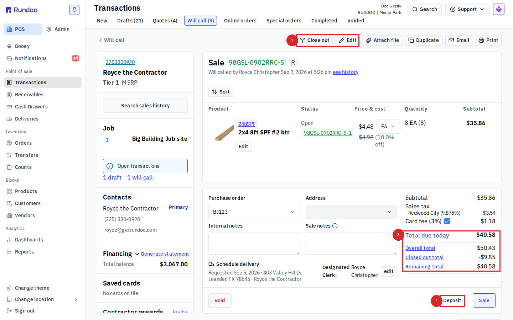Switch to Online orders tab
The width and height of the screenshot is (513, 320).
coord(240,21)
